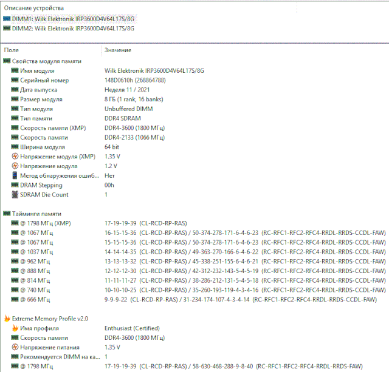Click voltage icon for 'Напряжение модуля' 1.2 V

tap(15, 166)
